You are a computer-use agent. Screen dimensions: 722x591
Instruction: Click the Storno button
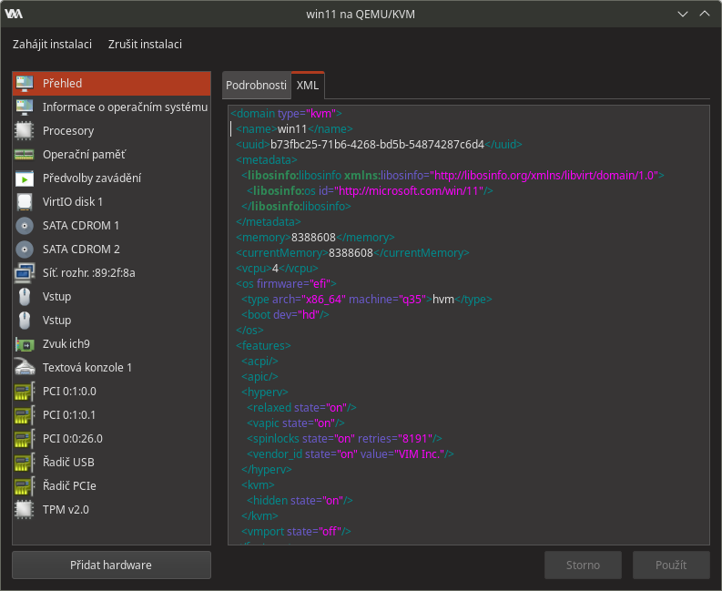point(583,565)
